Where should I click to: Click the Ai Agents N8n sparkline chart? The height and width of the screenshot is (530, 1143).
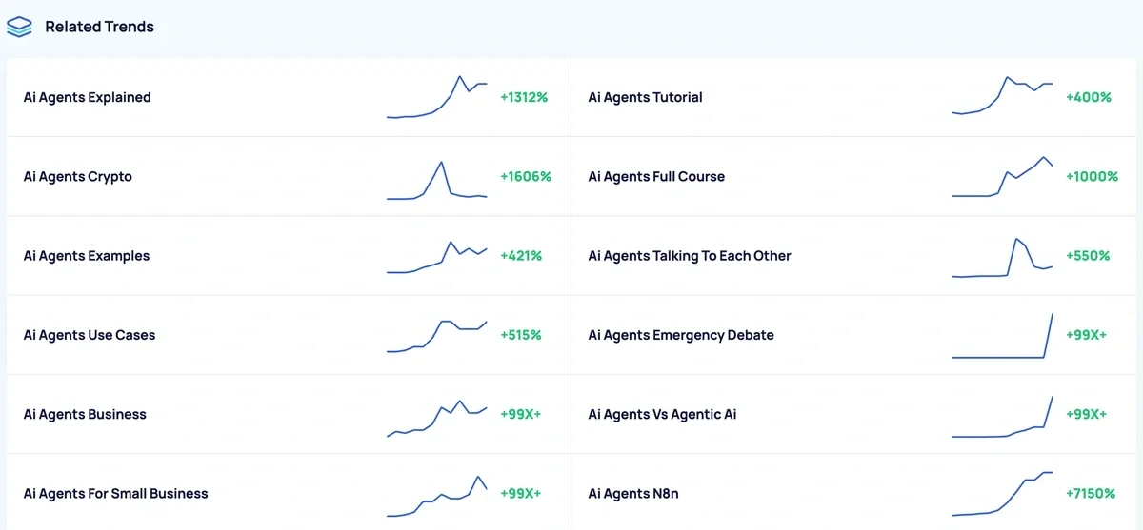(1002, 494)
